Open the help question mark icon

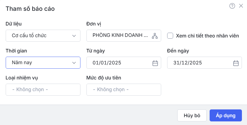232,6
